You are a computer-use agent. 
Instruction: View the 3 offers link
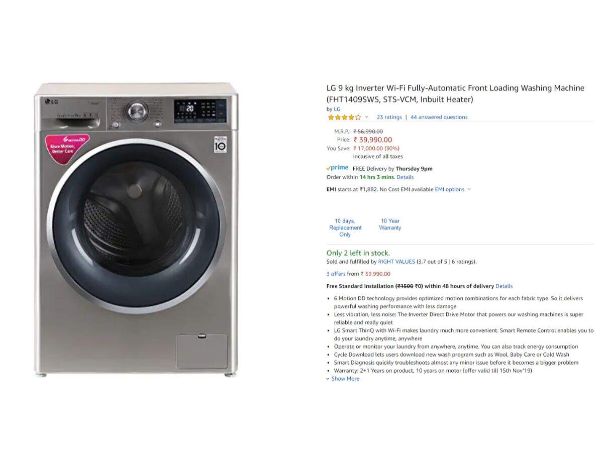click(336, 274)
